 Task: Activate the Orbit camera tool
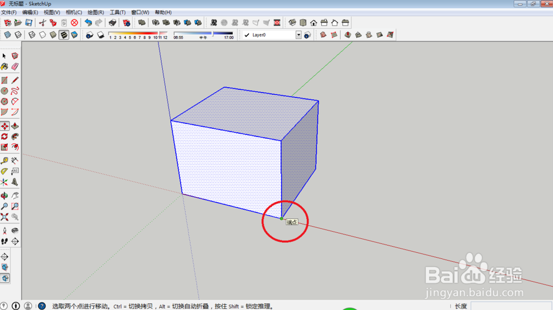[x=4, y=196]
